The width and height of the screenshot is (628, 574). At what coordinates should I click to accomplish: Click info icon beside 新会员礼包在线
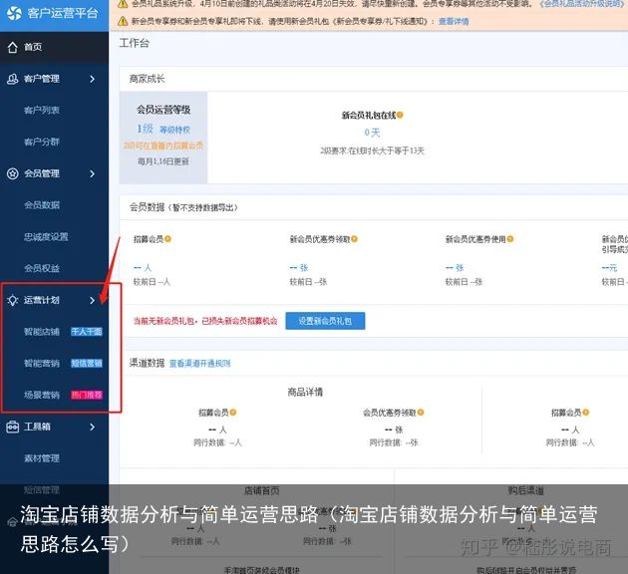pos(400,115)
